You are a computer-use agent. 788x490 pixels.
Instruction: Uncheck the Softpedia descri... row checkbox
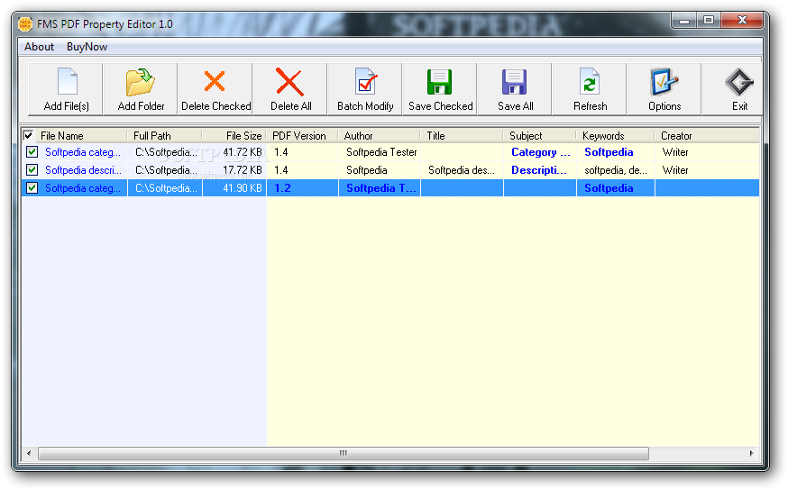coord(32,169)
